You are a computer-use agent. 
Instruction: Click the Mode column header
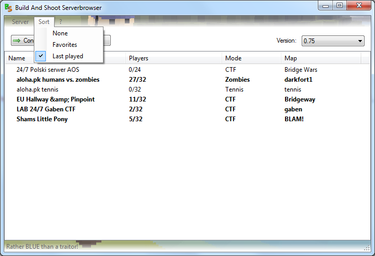pos(233,58)
